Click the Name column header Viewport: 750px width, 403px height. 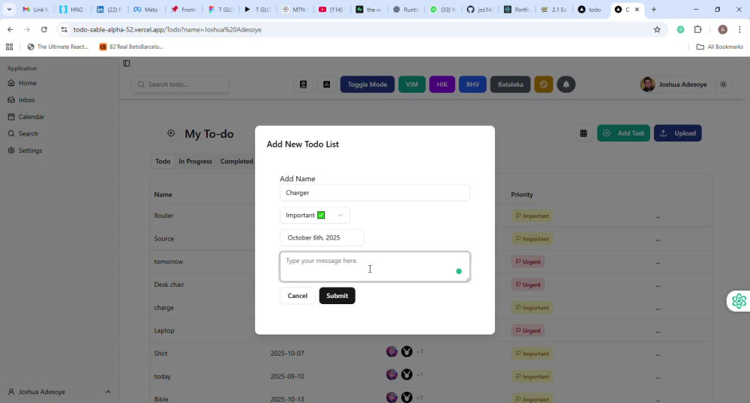point(163,195)
